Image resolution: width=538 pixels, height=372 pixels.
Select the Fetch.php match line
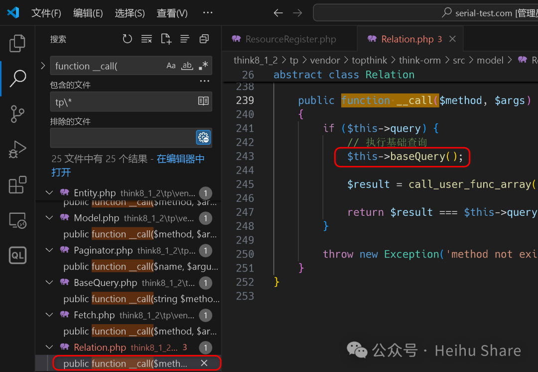click(x=140, y=331)
